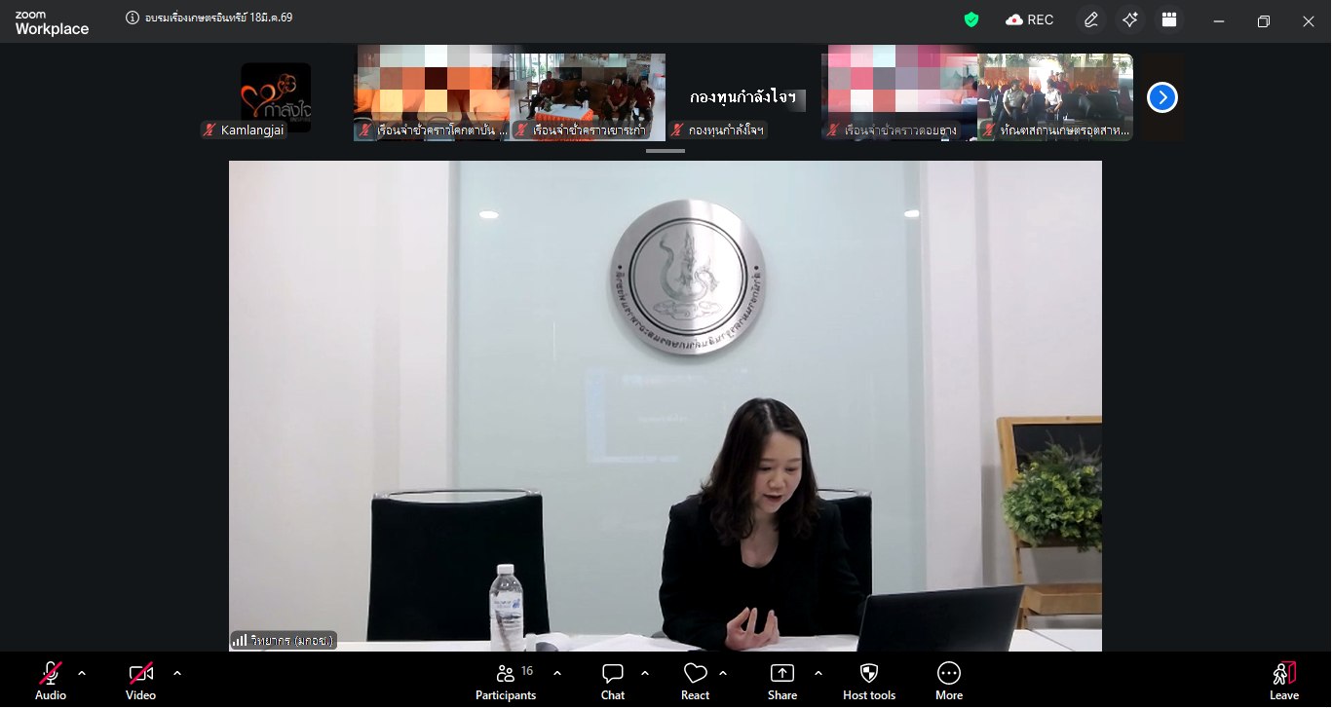This screenshot has width=1332, height=709.
Task: Start camera with the Video button
Action: pyautogui.click(x=140, y=680)
